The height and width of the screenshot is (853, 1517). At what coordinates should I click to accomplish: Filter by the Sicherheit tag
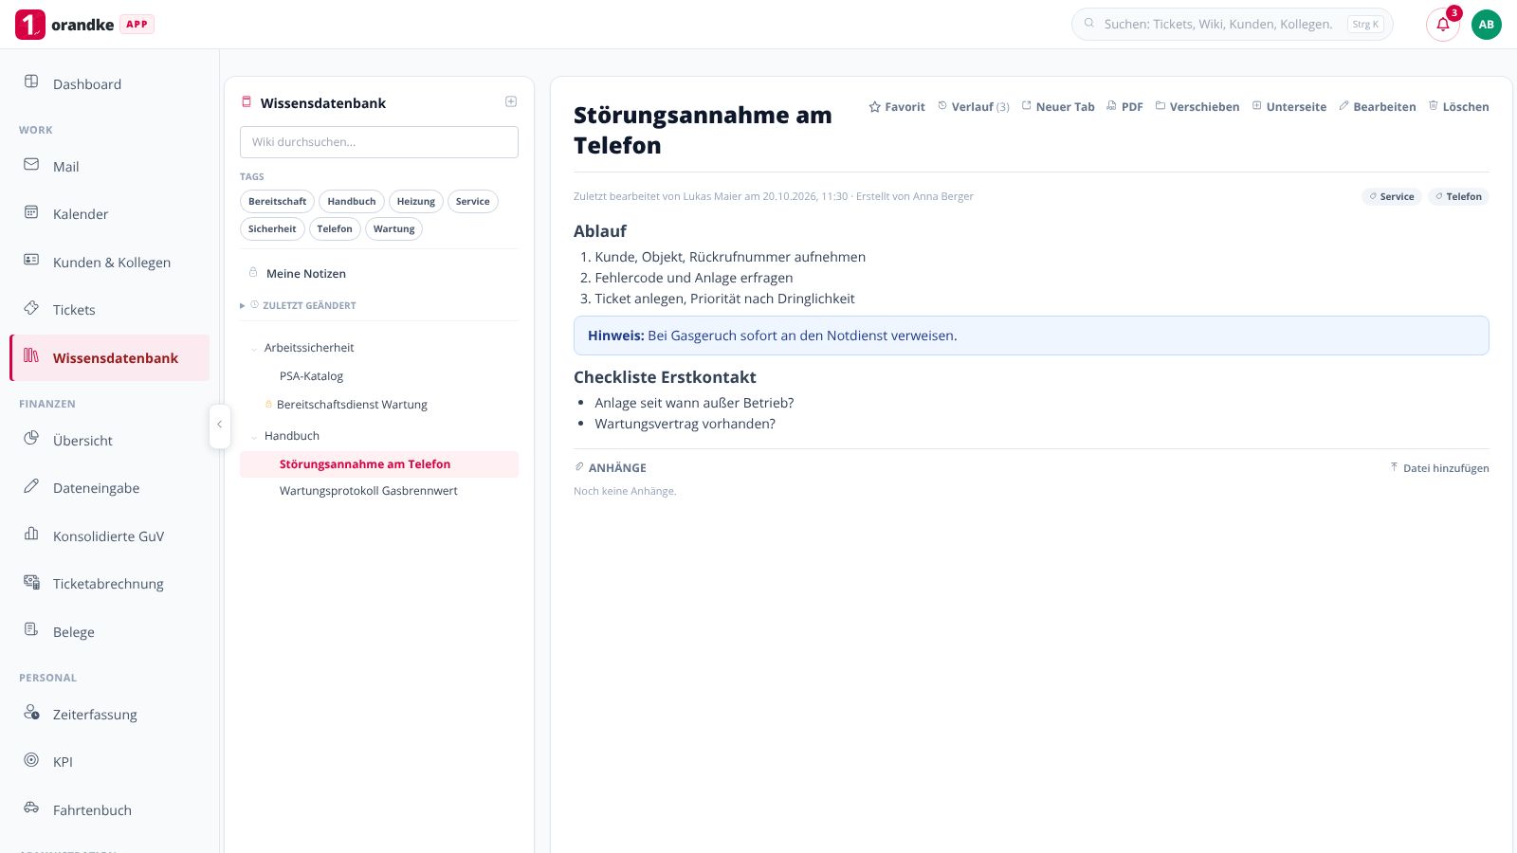[272, 228]
